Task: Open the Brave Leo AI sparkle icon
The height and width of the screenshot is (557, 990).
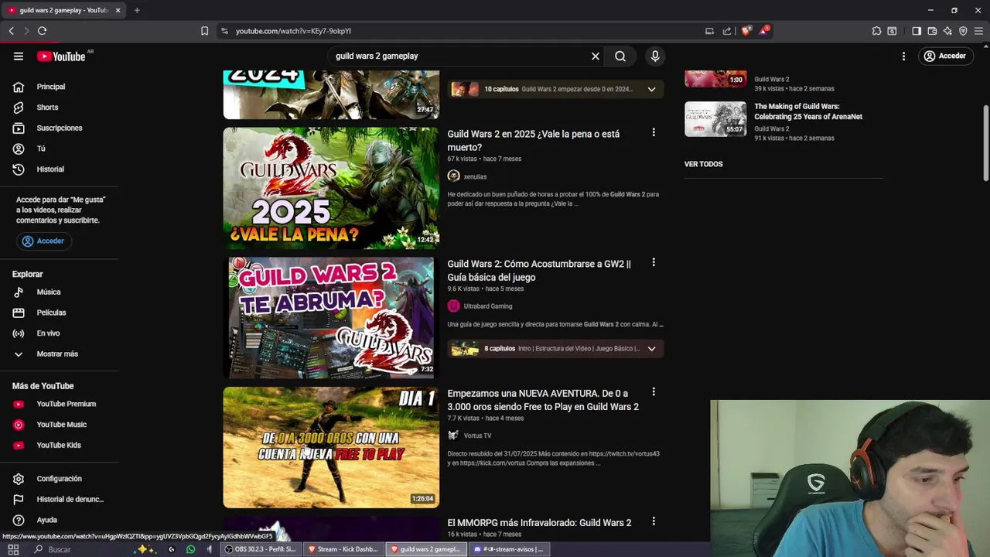Action: [x=947, y=31]
